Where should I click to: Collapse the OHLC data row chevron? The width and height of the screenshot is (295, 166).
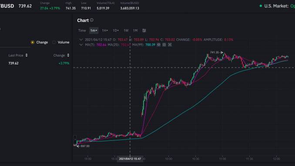coord(81,40)
